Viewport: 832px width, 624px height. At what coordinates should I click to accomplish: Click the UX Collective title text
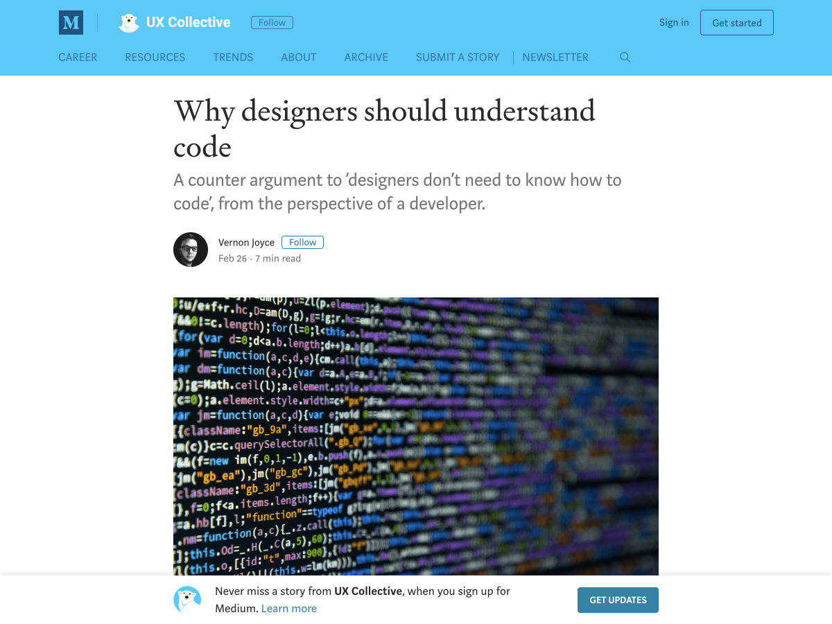[188, 22]
